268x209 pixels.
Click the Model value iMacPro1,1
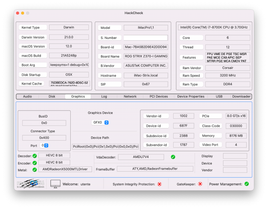tap(146, 28)
